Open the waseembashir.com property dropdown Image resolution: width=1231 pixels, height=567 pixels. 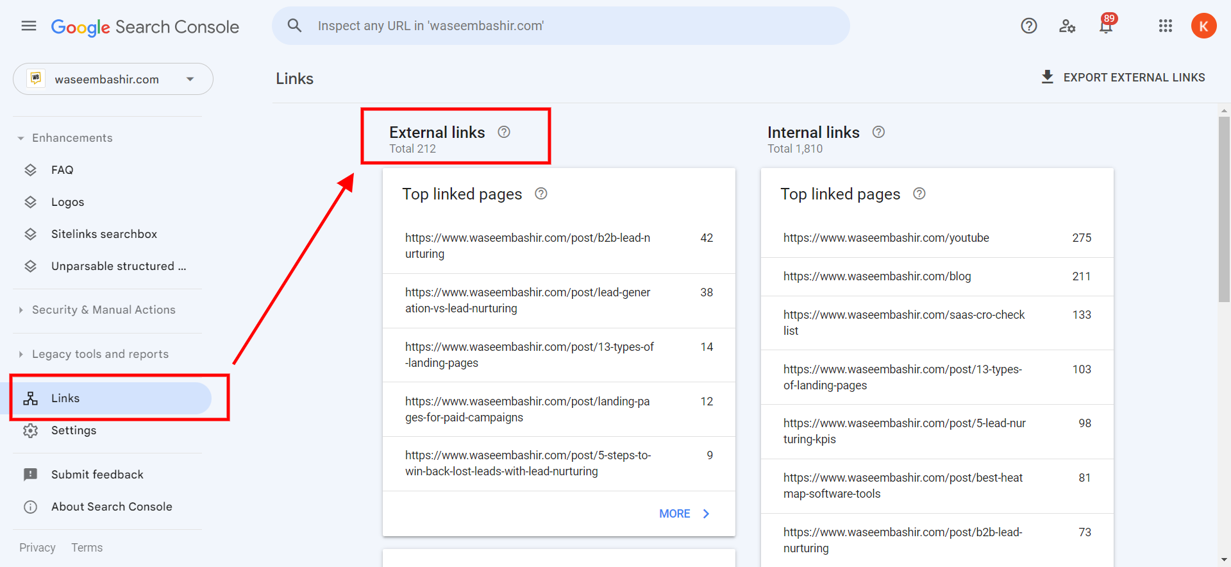click(113, 79)
